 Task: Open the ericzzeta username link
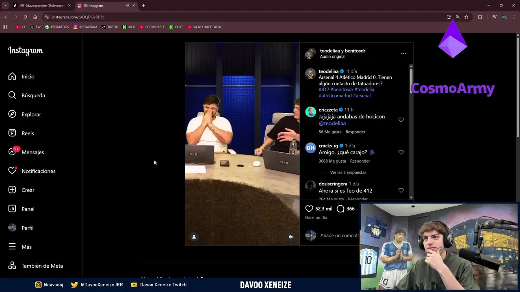(x=328, y=110)
